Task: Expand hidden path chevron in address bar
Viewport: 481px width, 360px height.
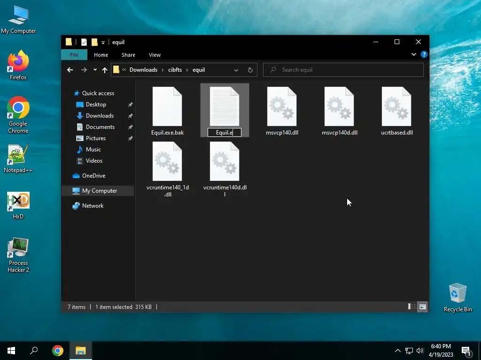Action: point(124,70)
